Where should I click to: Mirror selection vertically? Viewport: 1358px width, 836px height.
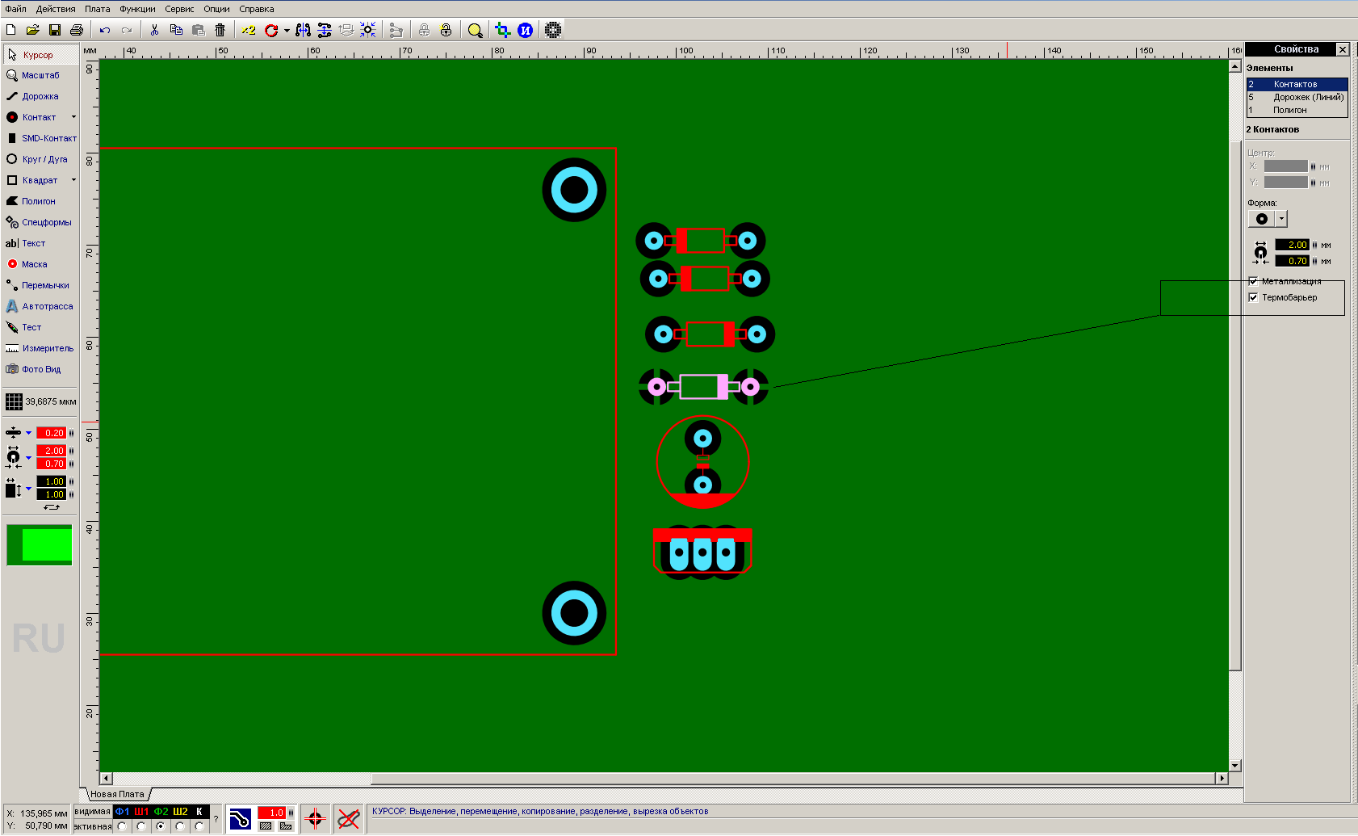[x=325, y=30]
